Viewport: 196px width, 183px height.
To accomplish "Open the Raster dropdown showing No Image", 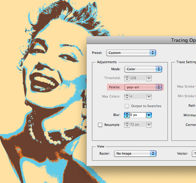I will pyautogui.click(x=135, y=154).
